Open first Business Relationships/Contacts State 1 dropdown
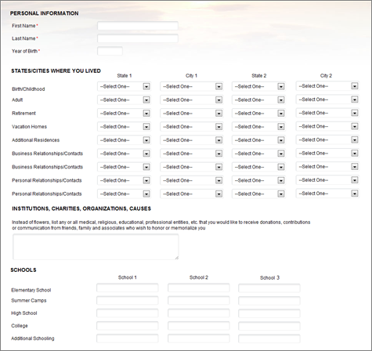 click(124, 154)
